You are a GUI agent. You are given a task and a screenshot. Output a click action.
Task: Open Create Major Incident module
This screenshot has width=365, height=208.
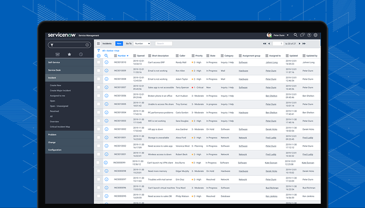point(60,91)
